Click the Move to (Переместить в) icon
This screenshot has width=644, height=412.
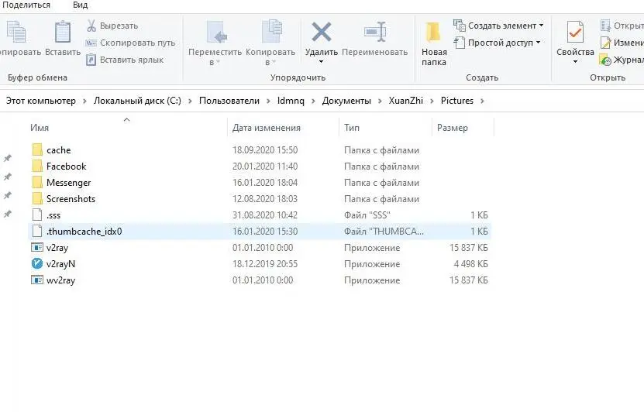215,33
